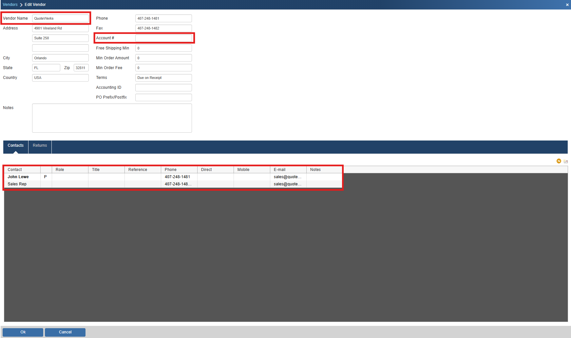571x338 pixels.
Task: Switch to the Returns tab
Action: (x=40, y=145)
